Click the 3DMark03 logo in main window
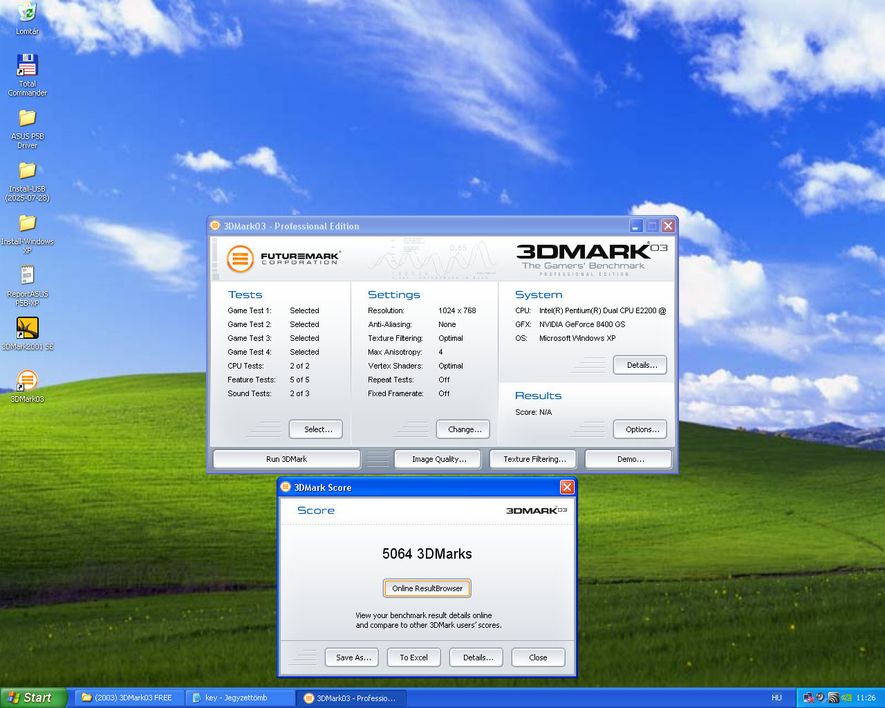 (x=591, y=259)
